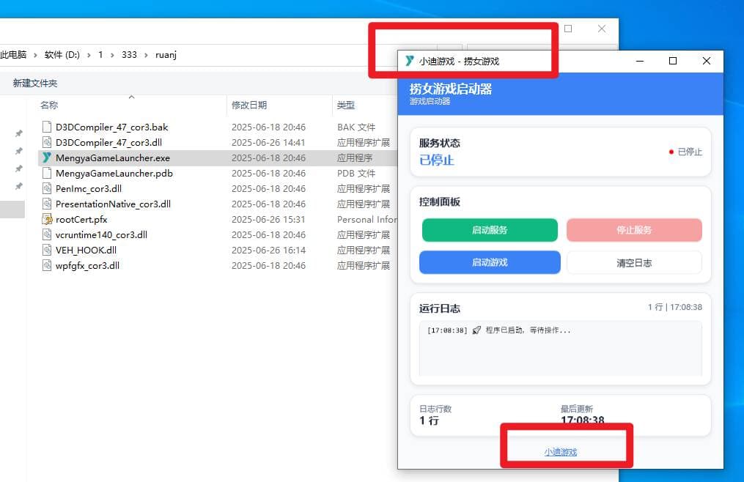This screenshot has width=744, height=482.
Task: Click the first pinned item pin icon
Action: pyautogui.click(x=19, y=133)
